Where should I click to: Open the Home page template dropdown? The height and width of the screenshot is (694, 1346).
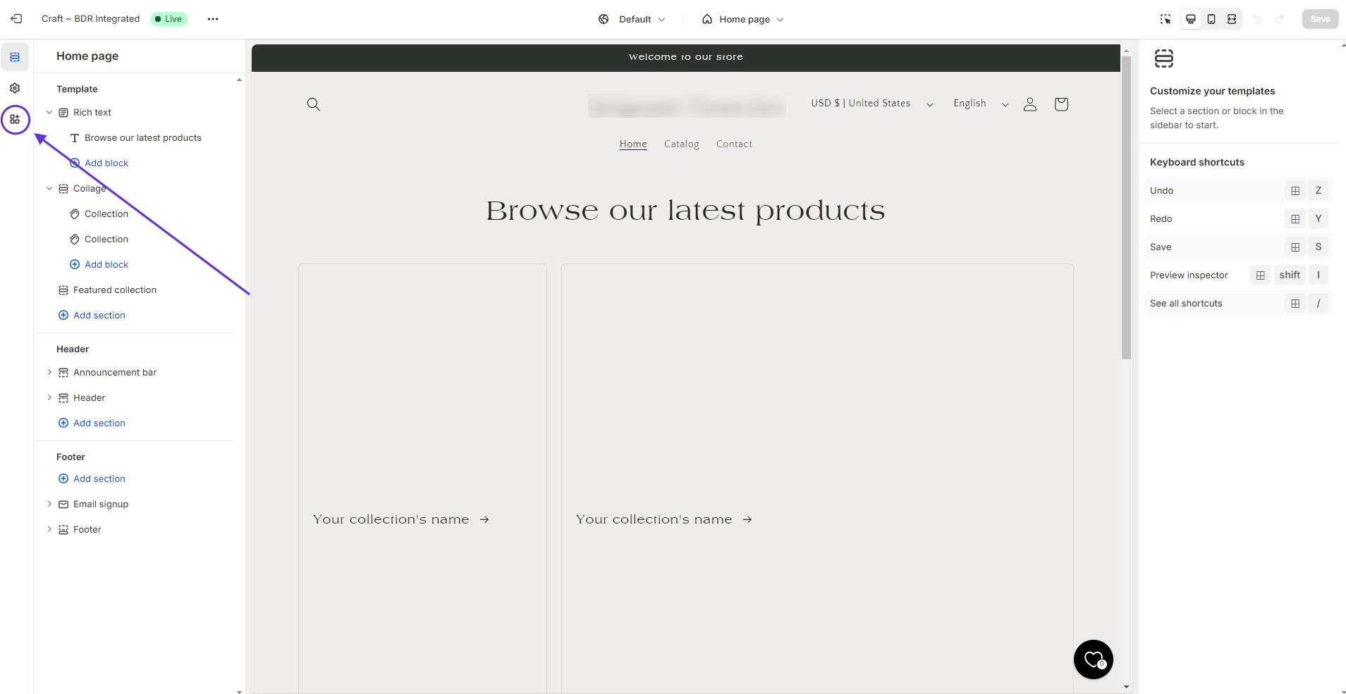click(x=743, y=19)
